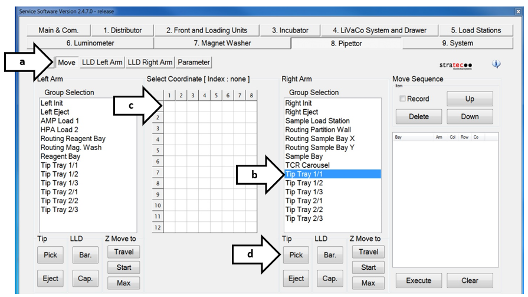Screen dimensions: 528x297
Task: Click the left arm Max button
Action: pyautogui.click(x=123, y=283)
